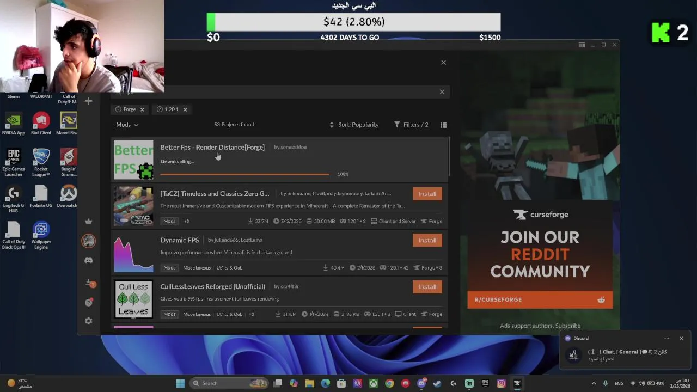Open the Discord icon in CurseForge sidebar

pos(89,260)
